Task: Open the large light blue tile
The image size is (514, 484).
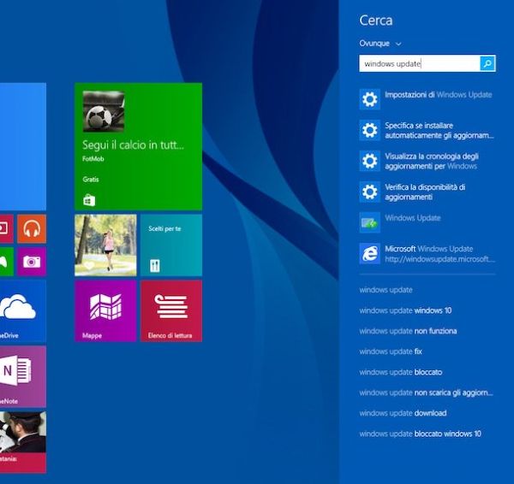Action: (23, 146)
